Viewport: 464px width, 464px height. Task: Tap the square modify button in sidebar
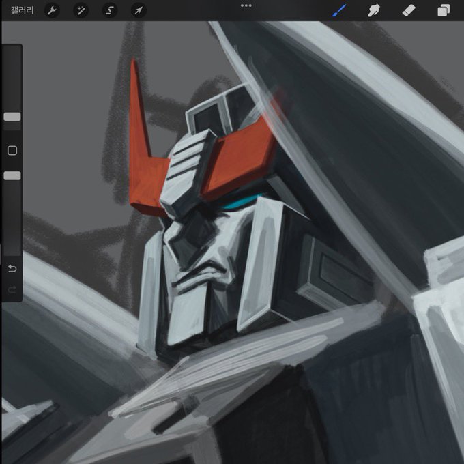pos(12,150)
